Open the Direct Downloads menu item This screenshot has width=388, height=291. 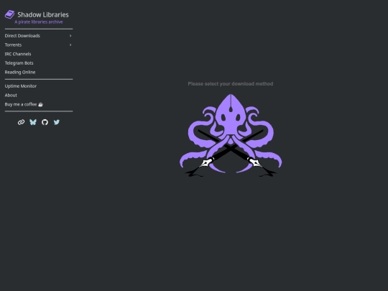pos(39,36)
